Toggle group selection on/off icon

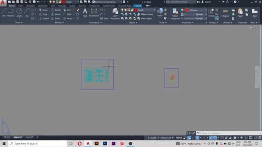[217, 18]
